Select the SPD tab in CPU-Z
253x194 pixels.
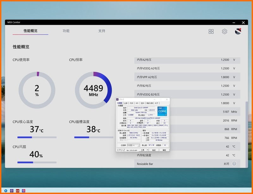point(137,103)
